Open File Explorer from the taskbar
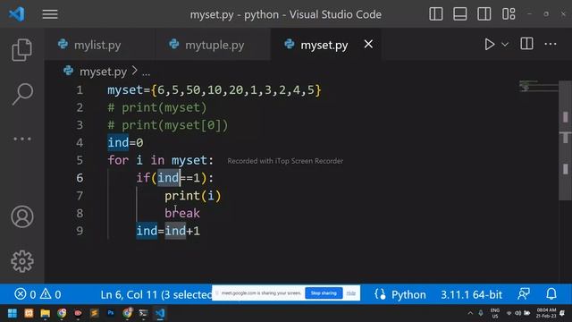 (46, 313)
